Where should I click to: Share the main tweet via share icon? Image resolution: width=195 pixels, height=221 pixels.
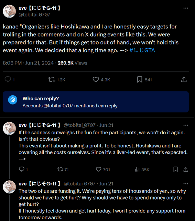(x=184, y=79)
